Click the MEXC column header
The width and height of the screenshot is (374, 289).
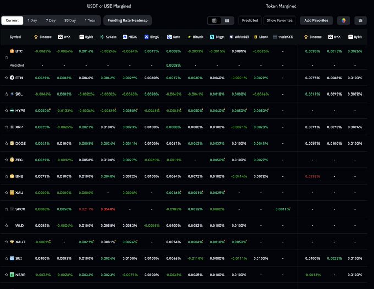[x=130, y=37]
